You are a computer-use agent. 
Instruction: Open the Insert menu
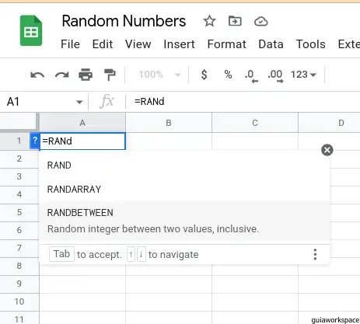tap(179, 44)
